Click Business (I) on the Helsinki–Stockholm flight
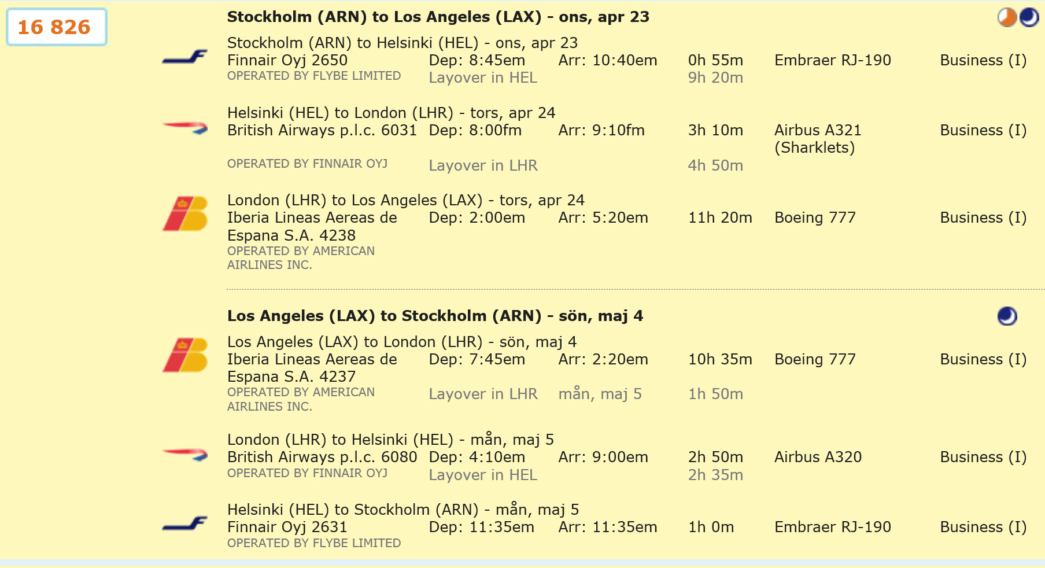 [983, 528]
